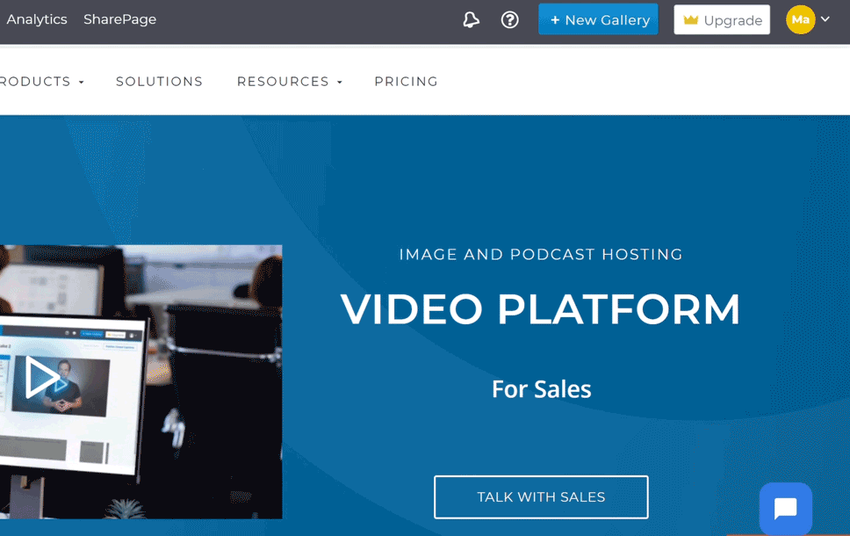This screenshot has height=536, width=850.
Task: Switch to the SOLUTIONS nav item
Action: pos(159,81)
